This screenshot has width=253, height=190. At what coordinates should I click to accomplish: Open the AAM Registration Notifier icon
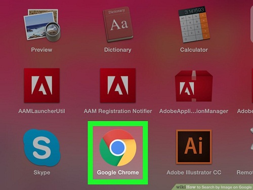pyautogui.click(x=118, y=85)
